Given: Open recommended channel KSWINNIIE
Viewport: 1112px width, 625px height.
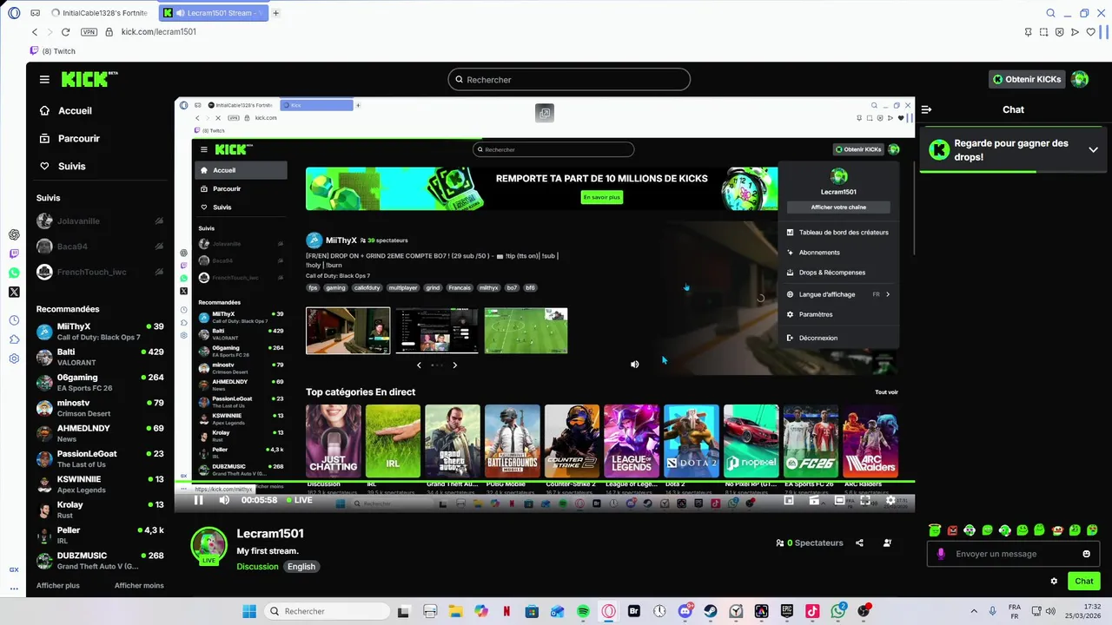Looking at the screenshot, I should [x=100, y=484].
